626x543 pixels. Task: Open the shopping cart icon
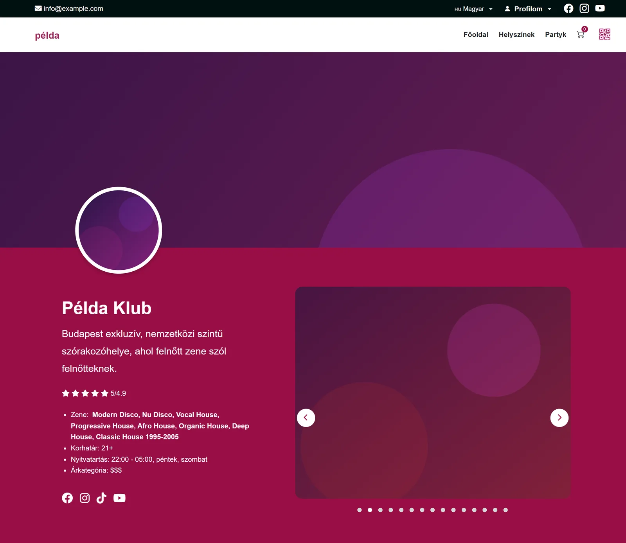click(581, 34)
